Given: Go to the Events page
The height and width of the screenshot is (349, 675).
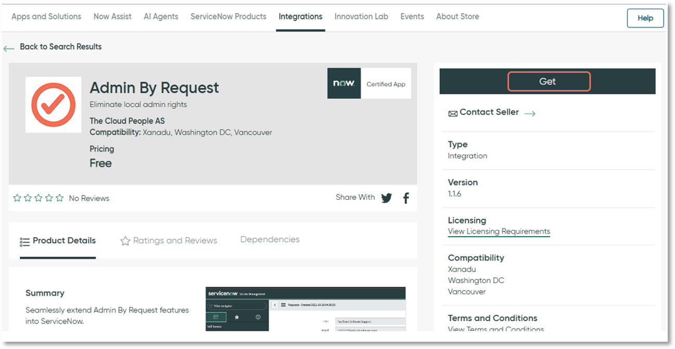Looking at the screenshot, I should (412, 17).
